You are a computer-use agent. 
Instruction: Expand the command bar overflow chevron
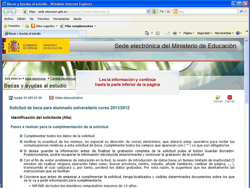[247, 31]
